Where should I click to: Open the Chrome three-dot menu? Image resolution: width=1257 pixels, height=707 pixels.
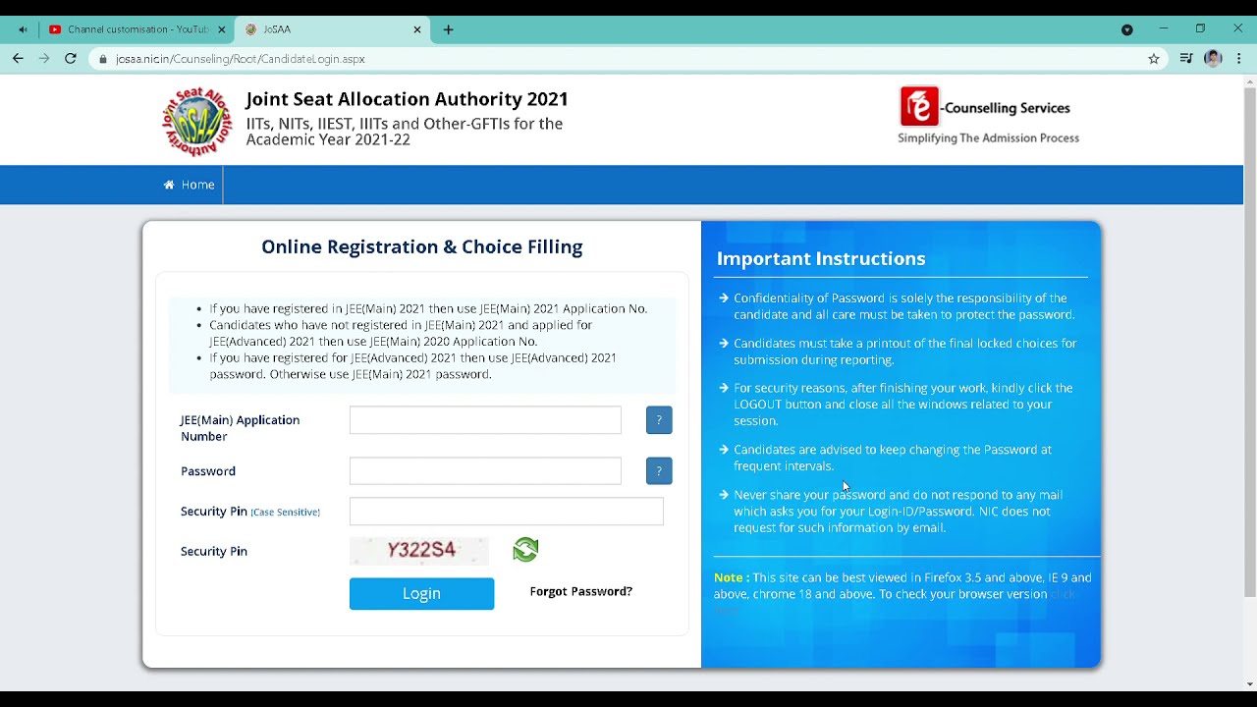click(x=1239, y=59)
